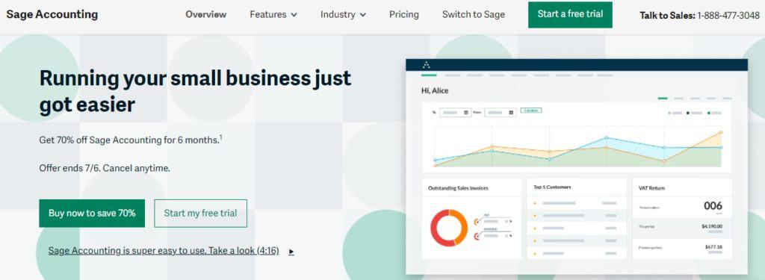Image resolution: width=765 pixels, height=280 pixels.
Task: Click the VAT Return card heading
Action: click(x=651, y=188)
